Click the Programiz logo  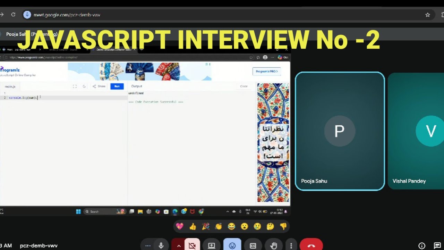10,70
